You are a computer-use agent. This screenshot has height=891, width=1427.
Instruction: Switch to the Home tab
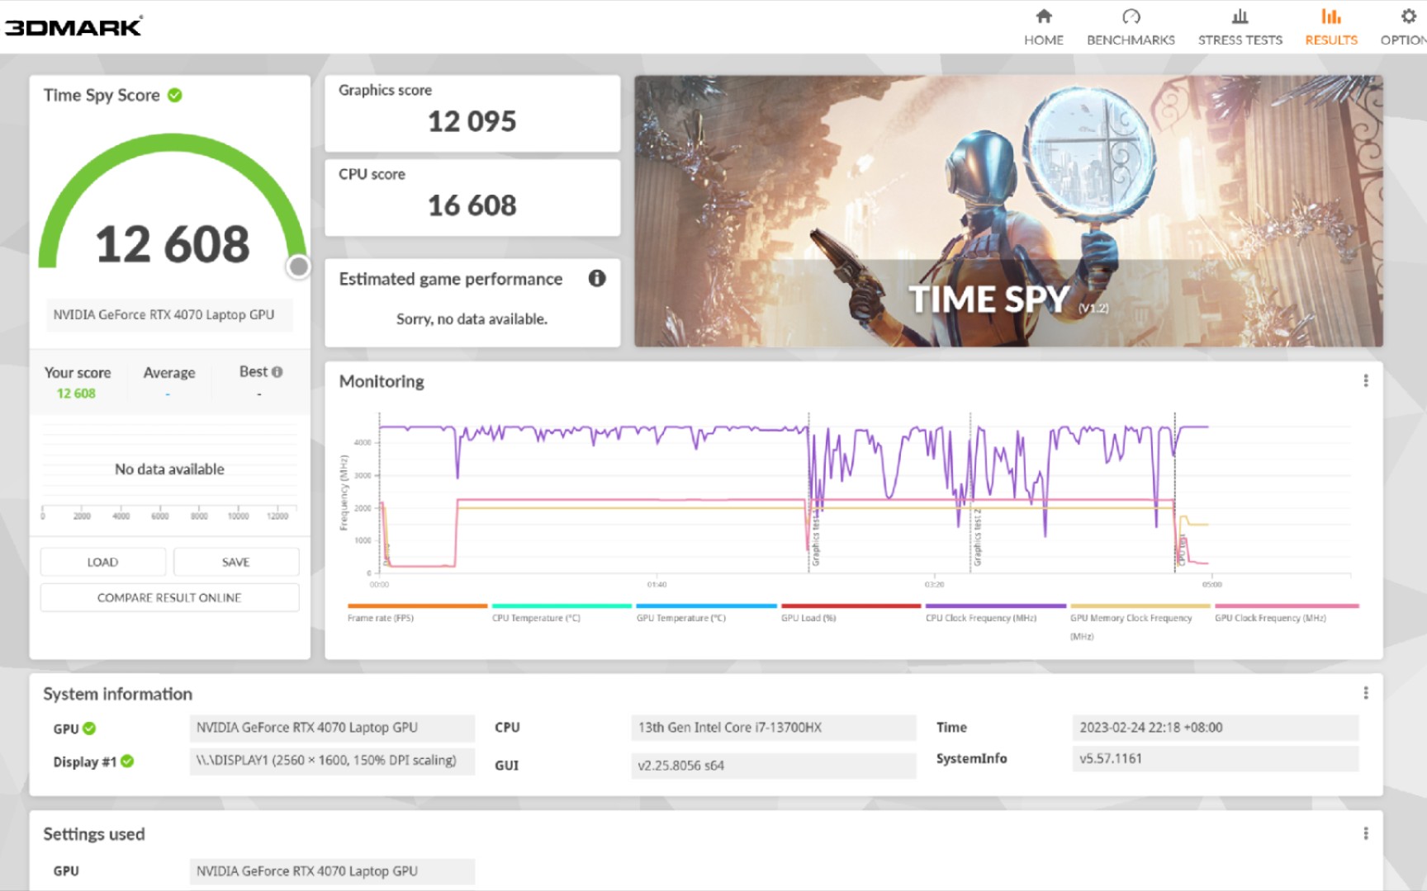pos(1043,16)
